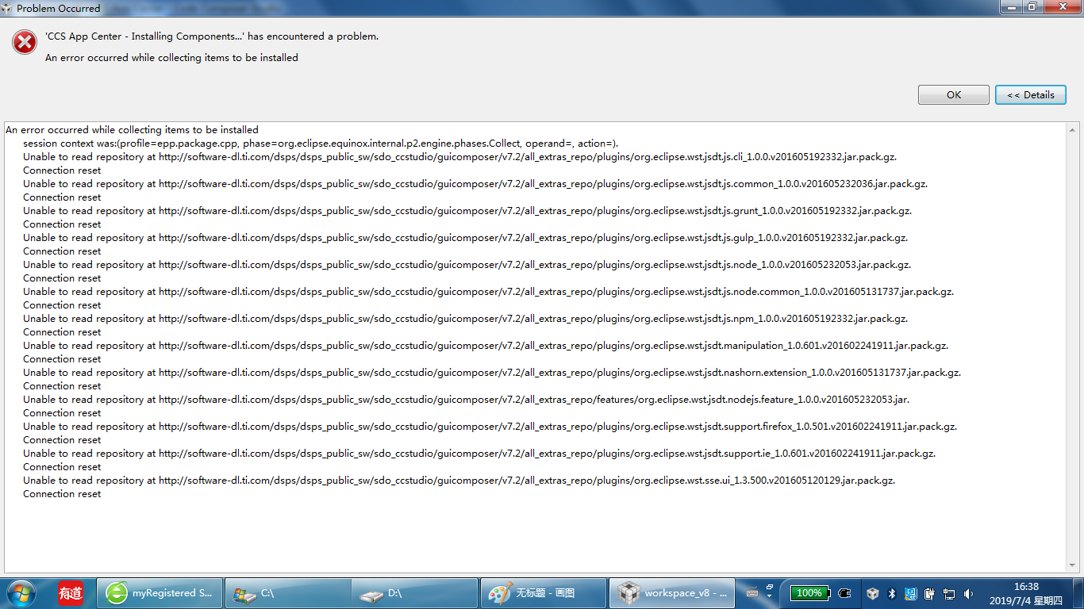Open the Bluetooth tray icon
1084x609 pixels.
pos(891,593)
